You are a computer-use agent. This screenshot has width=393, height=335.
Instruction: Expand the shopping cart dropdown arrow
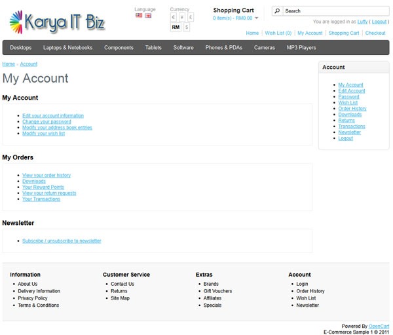click(x=256, y=18)
